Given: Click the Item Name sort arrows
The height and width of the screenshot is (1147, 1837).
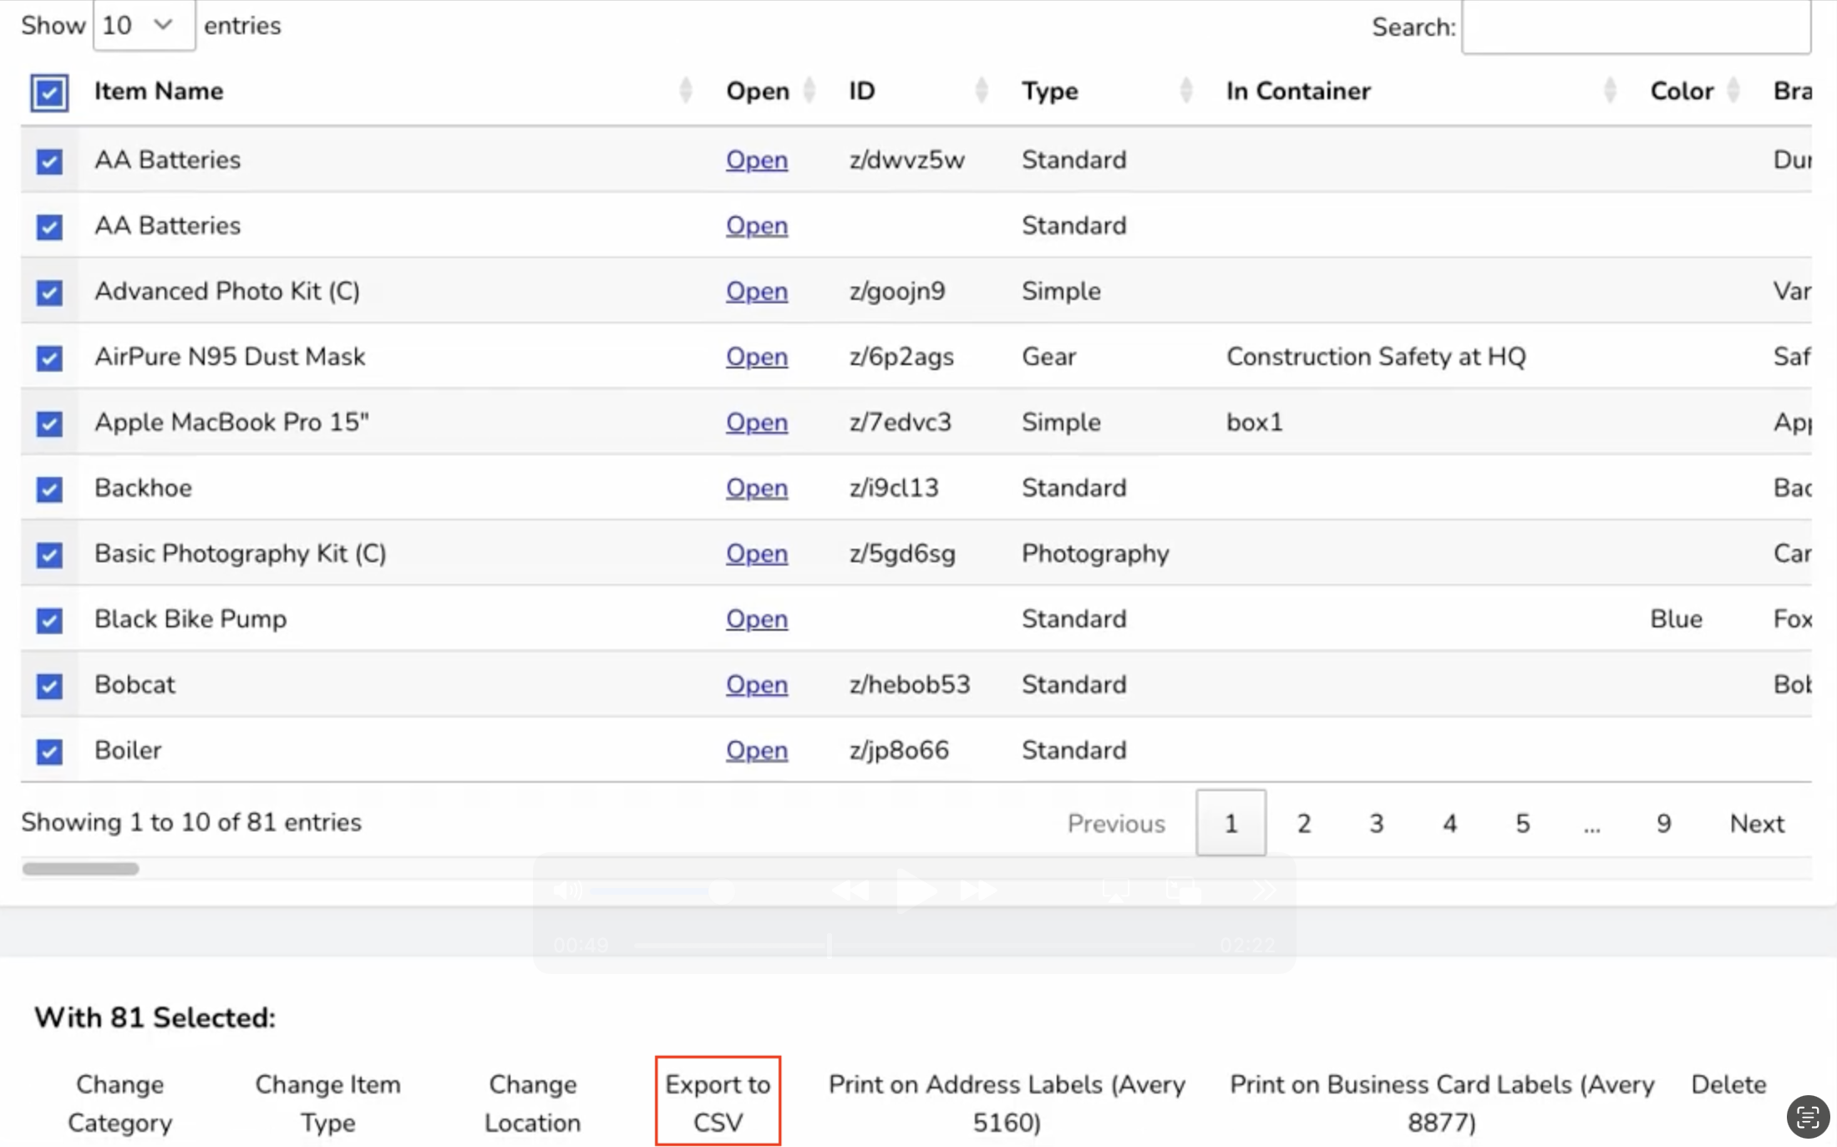Looking at the screenshot, I should pos(685,90).
